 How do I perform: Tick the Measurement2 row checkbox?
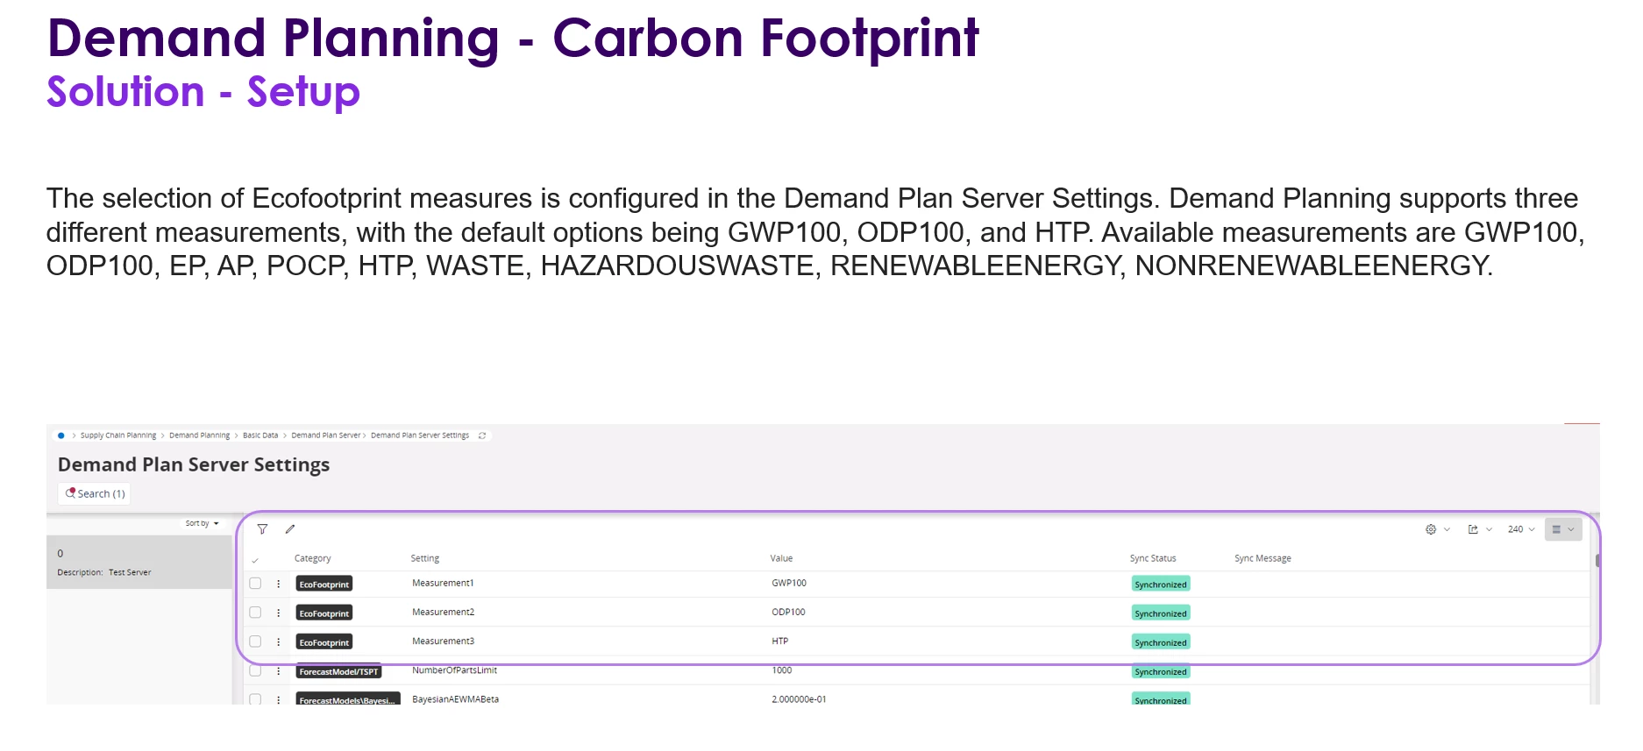(255, 613)
